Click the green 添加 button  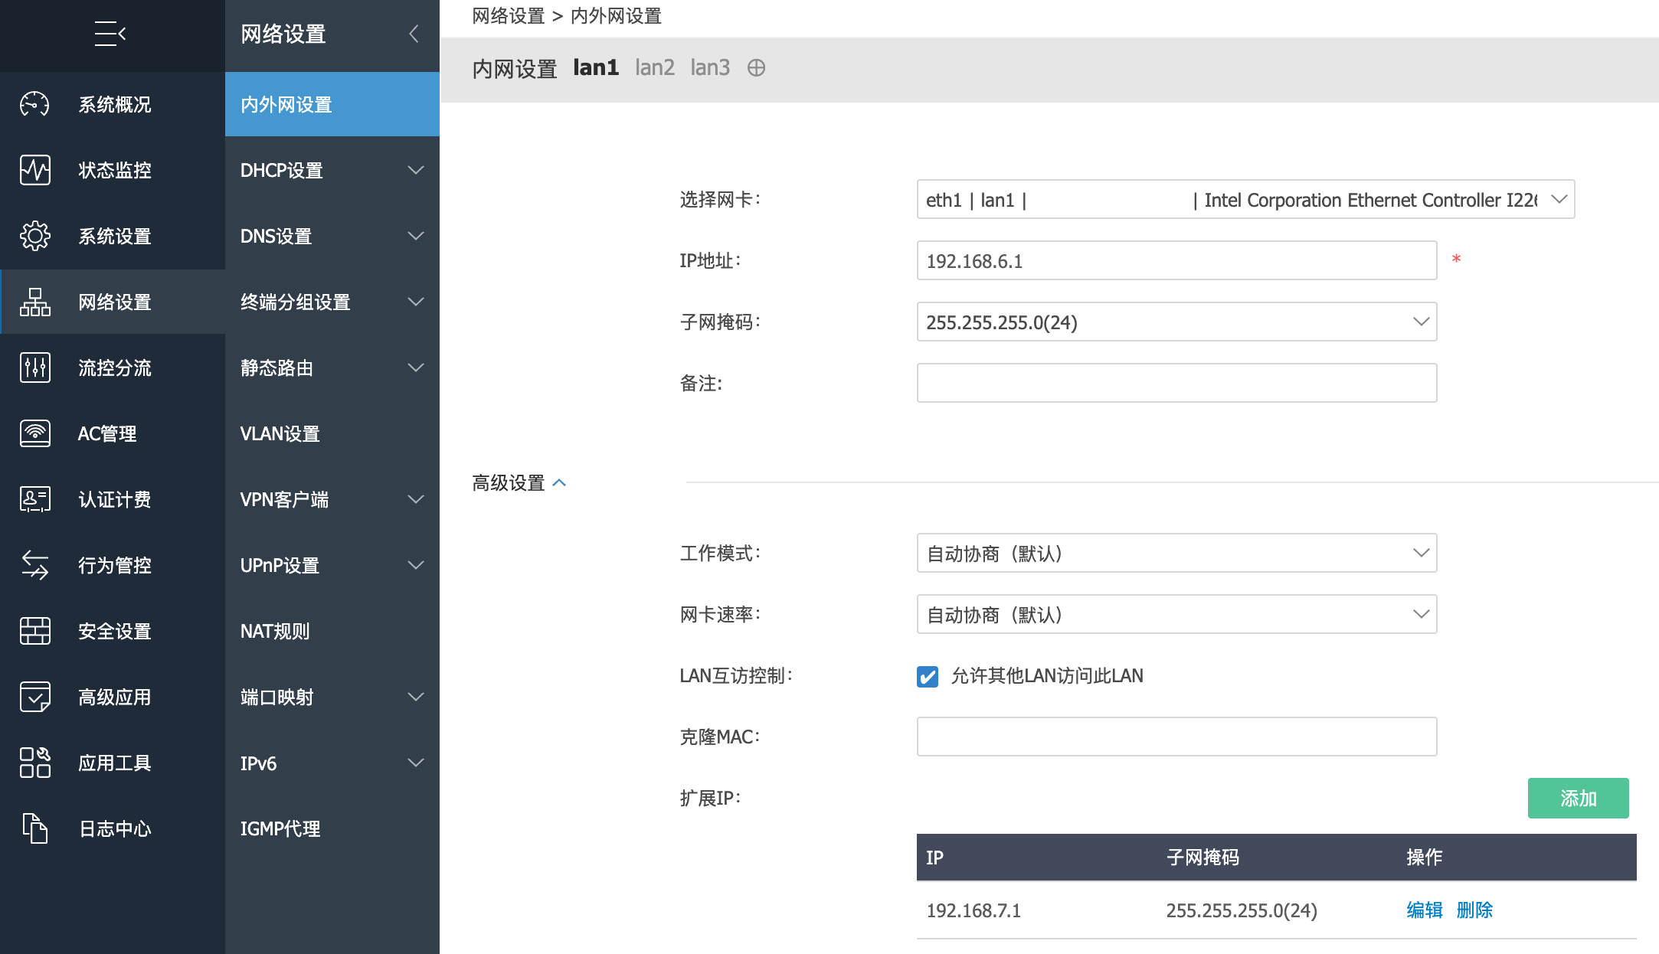(1578, 799)
